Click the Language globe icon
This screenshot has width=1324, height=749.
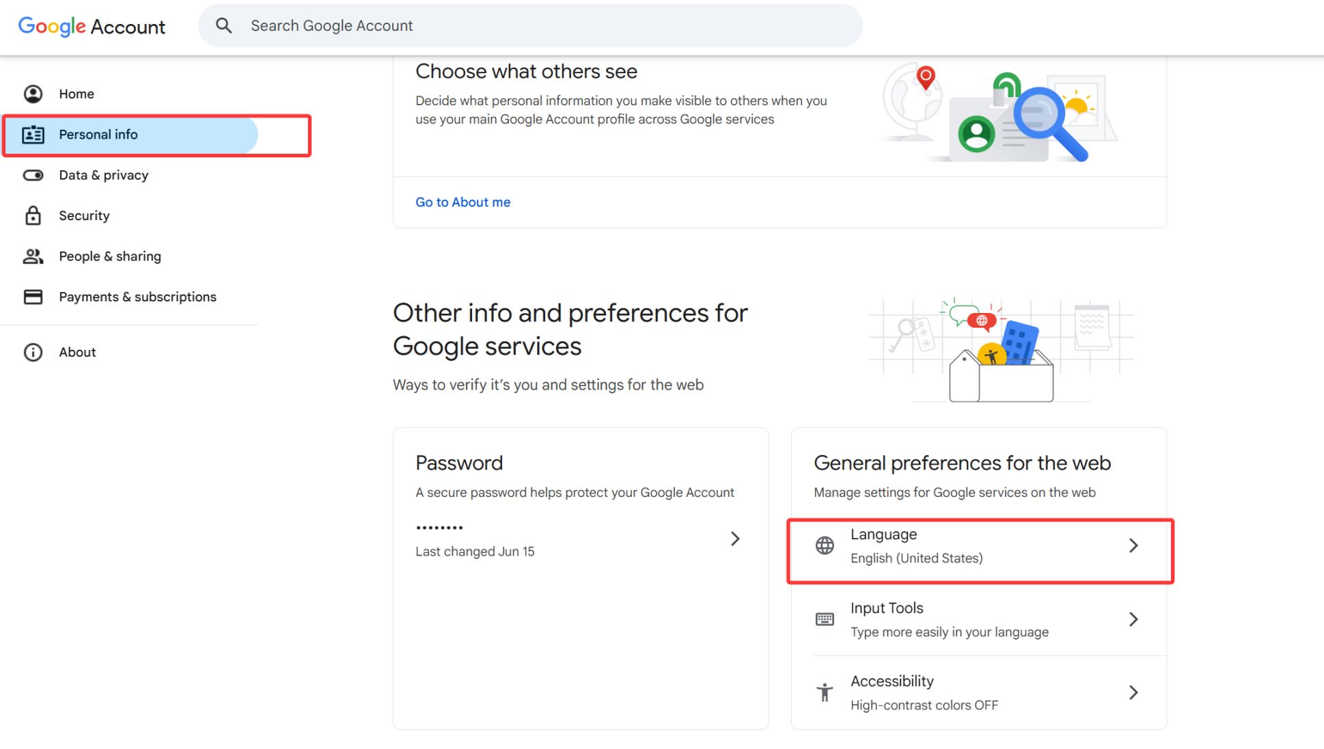pos(825,545)
